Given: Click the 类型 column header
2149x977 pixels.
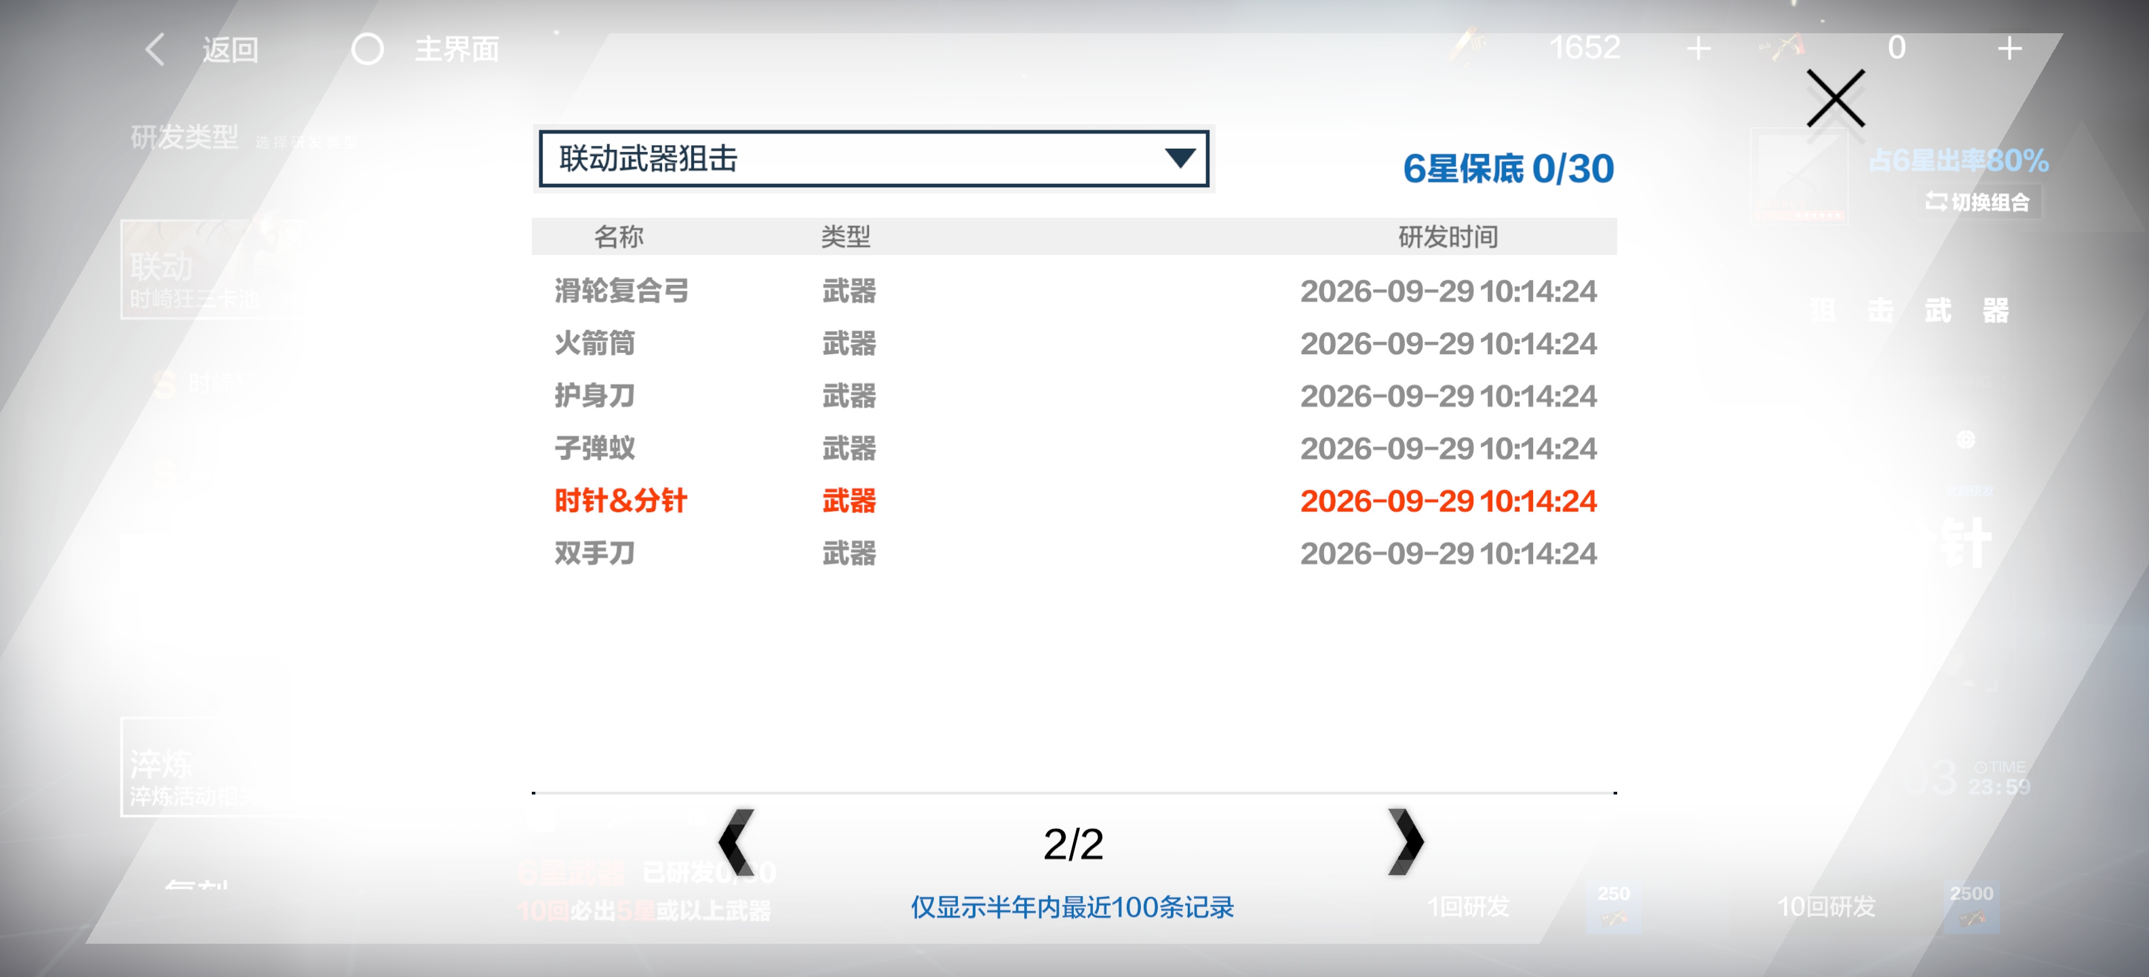Looking at the screenshot, I should pyautogui.click(x=845, y=237).
